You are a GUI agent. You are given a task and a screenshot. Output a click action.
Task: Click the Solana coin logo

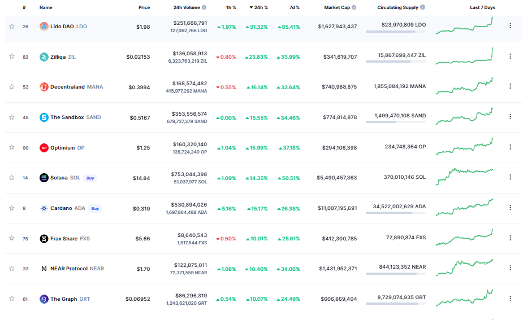point(44,178)
